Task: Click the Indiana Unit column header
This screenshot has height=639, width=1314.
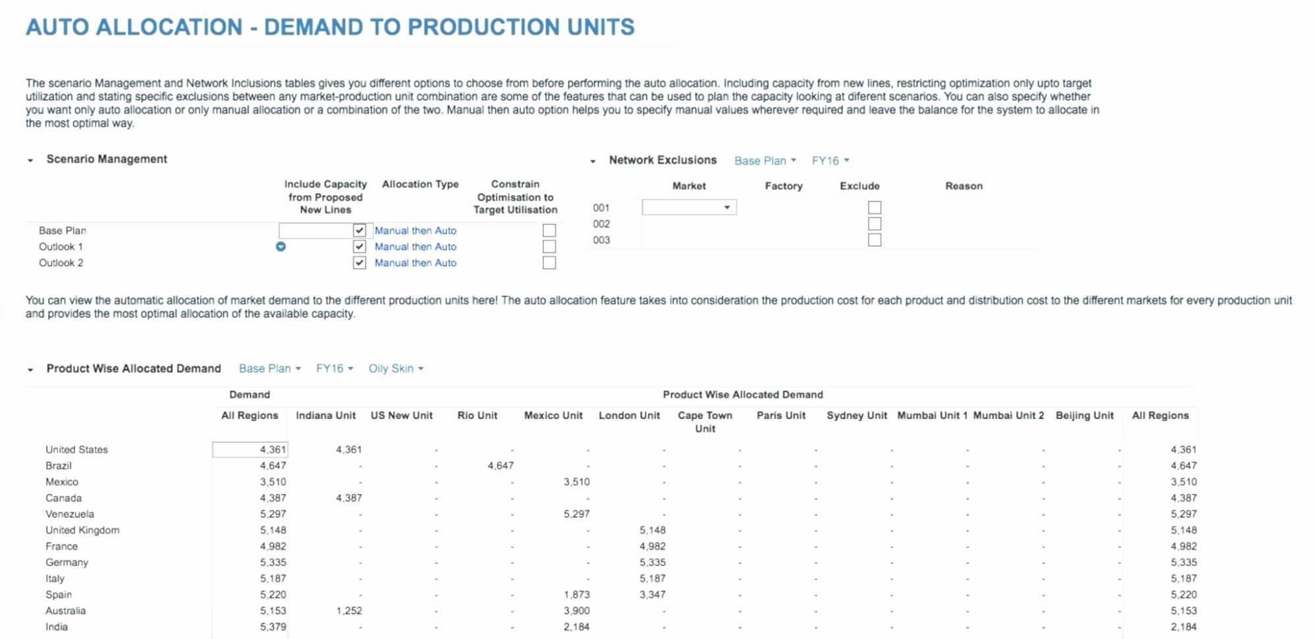Action: coord(325,416)
